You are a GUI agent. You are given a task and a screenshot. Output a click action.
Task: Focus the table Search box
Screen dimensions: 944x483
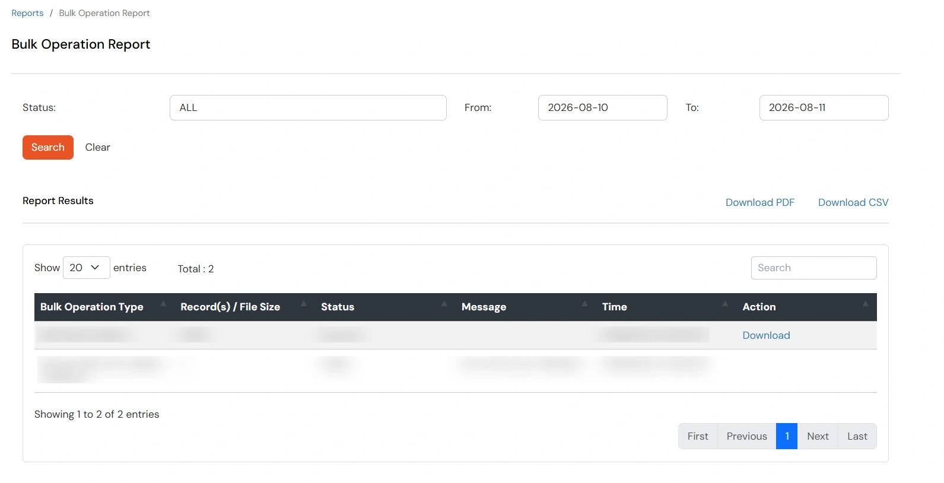(813, 268)
